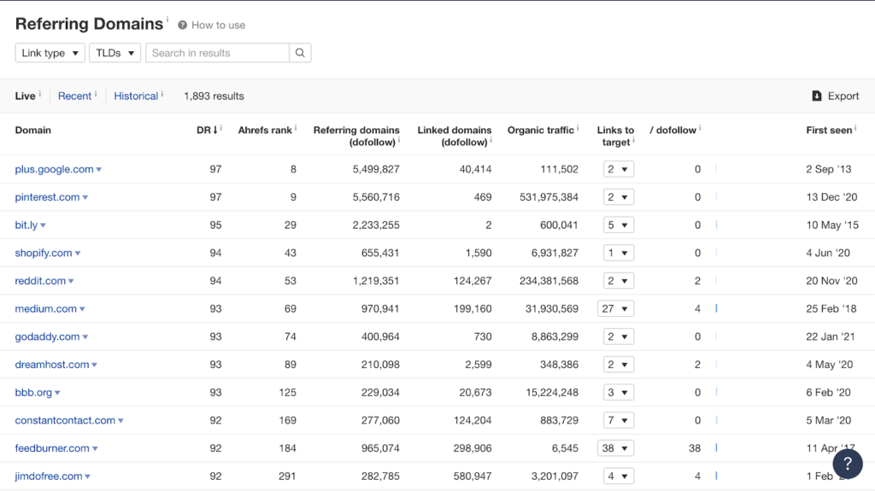Viewport: 875px width, 491px height.
Task: Click the Export download icon
Action: pyautogui.click(x=816, y=96)
